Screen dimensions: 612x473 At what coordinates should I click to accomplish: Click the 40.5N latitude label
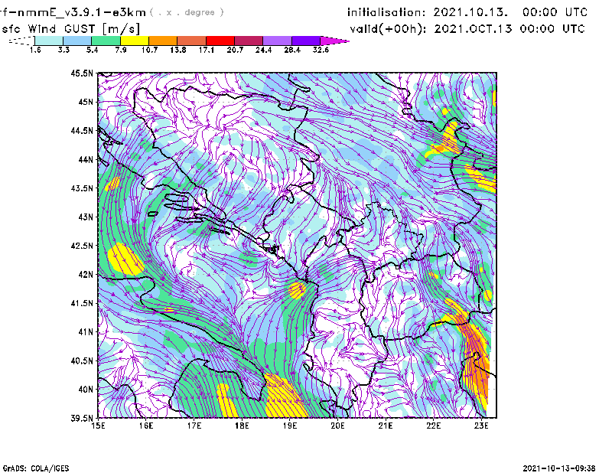(x=82, y=361)
